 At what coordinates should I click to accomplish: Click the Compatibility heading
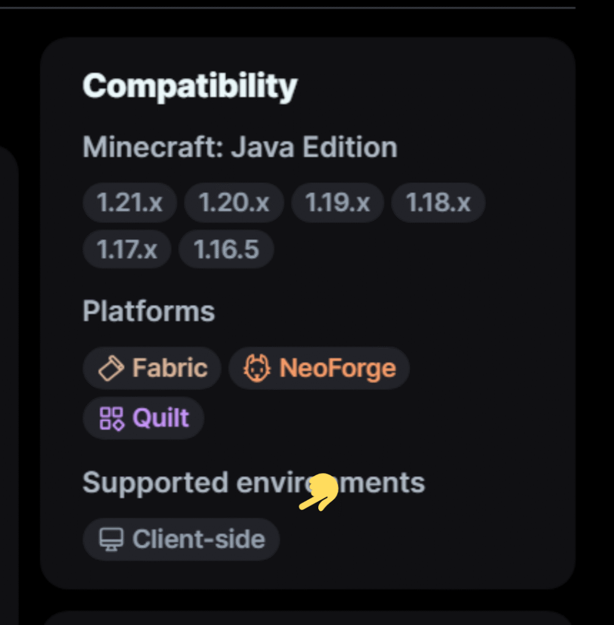(x=190, y=86)
